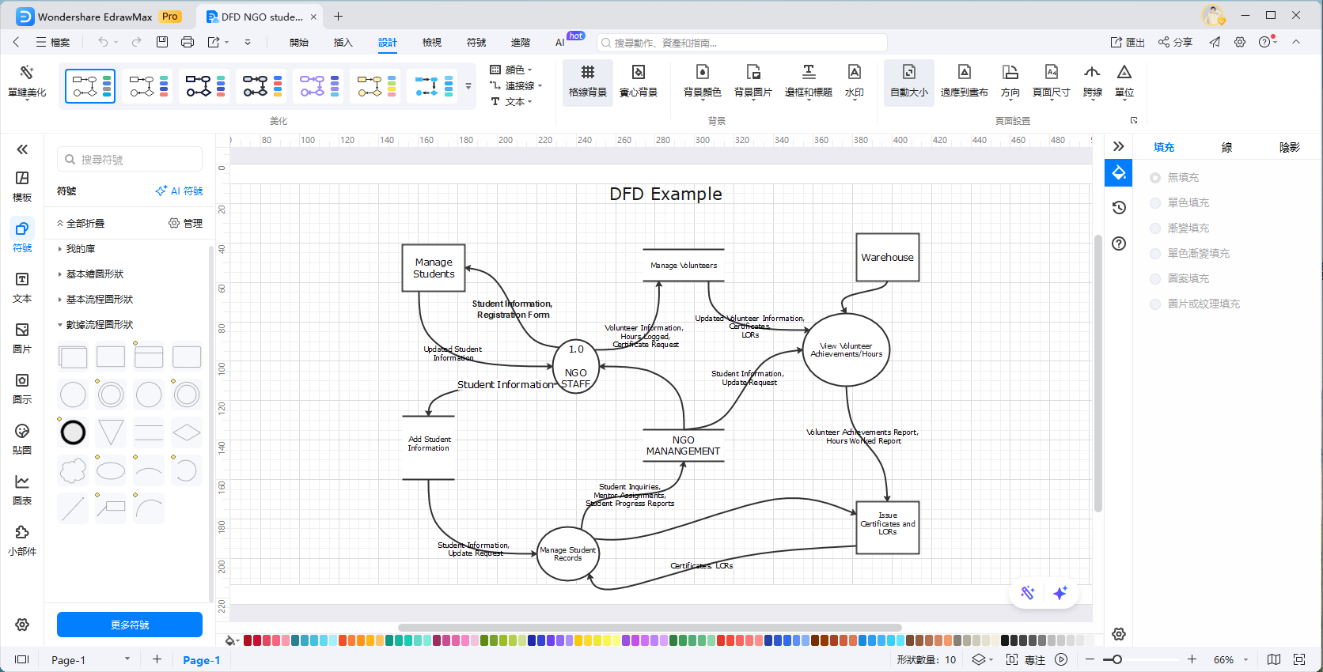
Task: Open the 水印 watermark tool
Action: tap(854, 81)
